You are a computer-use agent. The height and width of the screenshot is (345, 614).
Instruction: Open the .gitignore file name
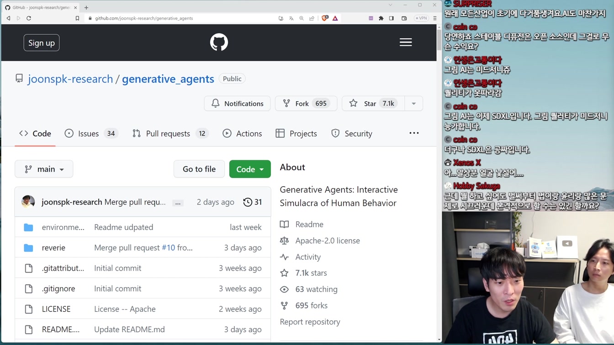pyautogui.click(x=58, y=289)
